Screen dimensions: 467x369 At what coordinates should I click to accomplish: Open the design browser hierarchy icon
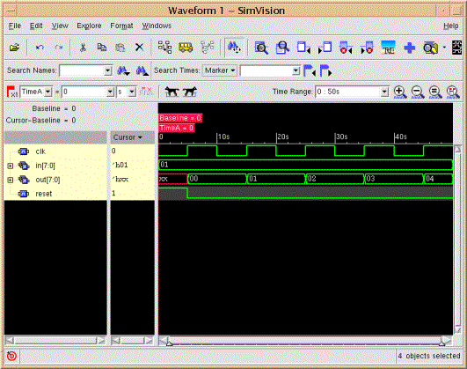164,48
